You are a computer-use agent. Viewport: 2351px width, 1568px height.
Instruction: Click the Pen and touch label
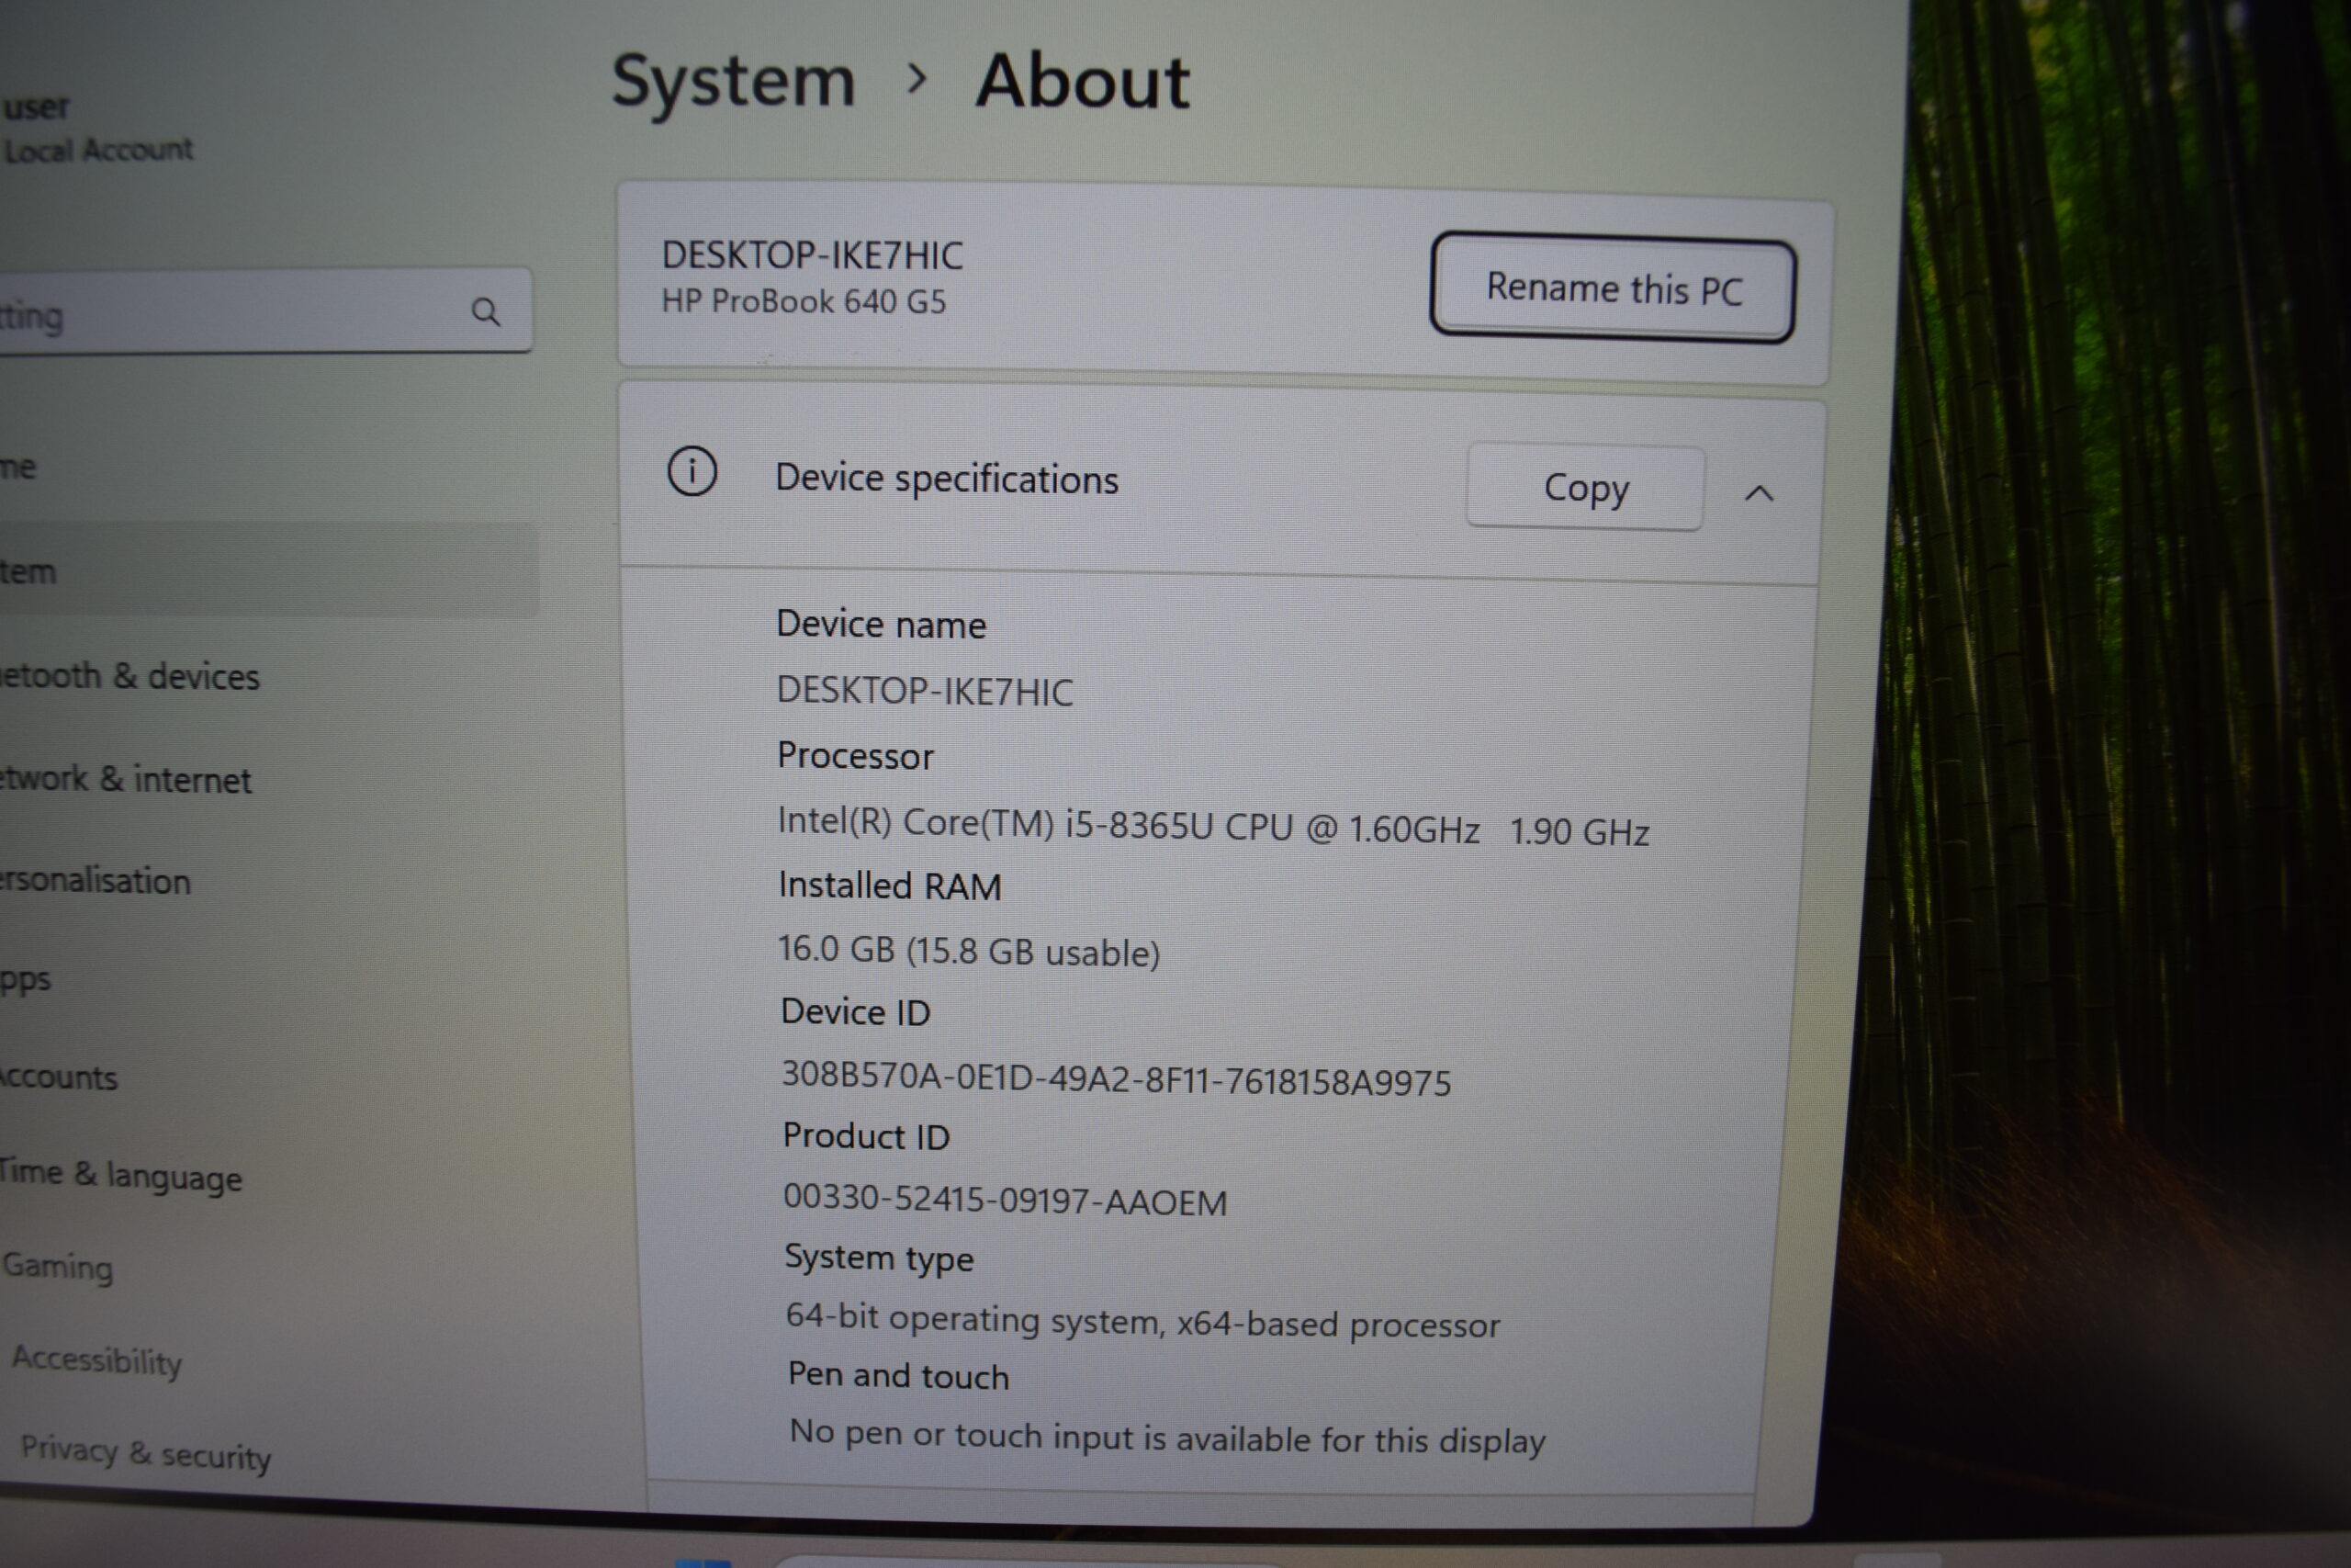(x=897, y=1376)
